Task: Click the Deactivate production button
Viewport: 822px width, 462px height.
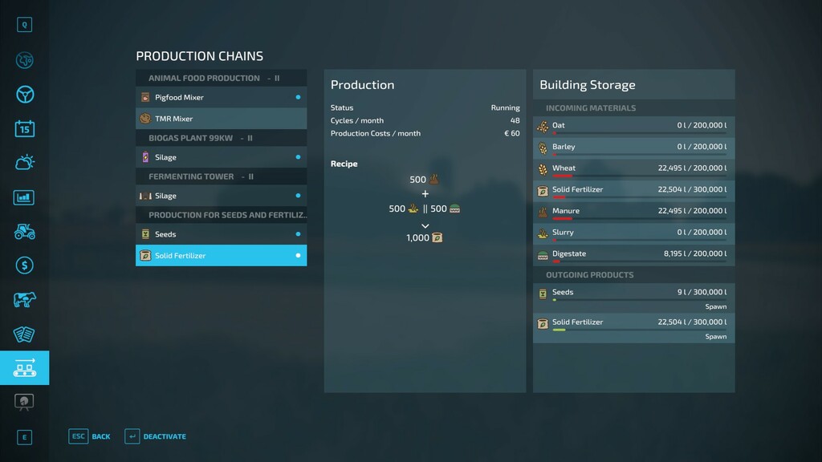Action: click(x=156, y=436)
